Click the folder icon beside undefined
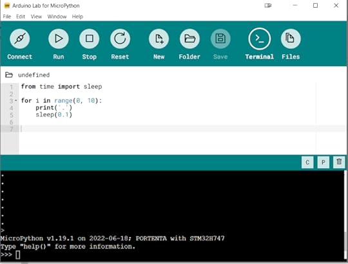 pos(9,75)
